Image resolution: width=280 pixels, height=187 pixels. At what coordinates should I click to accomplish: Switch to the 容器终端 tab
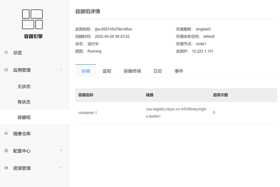[x=132, y=71]
